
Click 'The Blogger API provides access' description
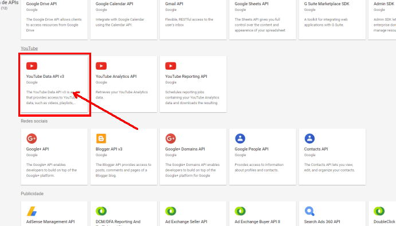[x=123, y=170]
